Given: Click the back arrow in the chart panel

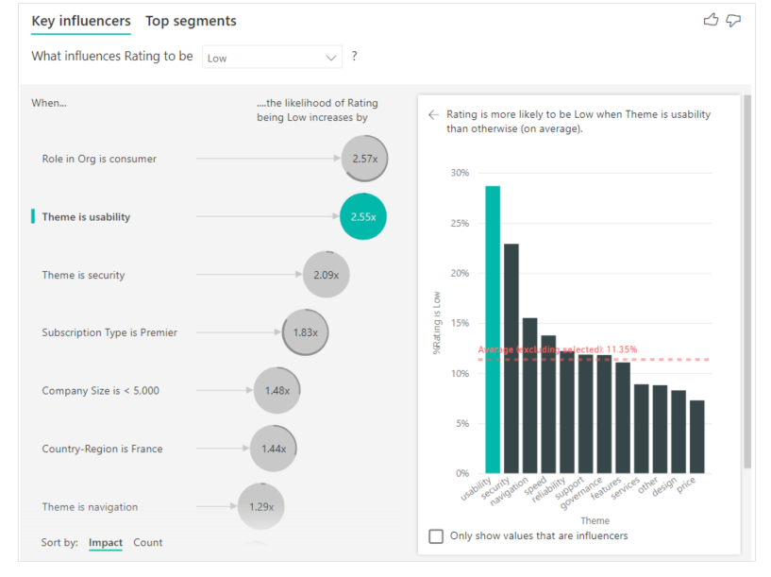Looking at the screenshot, I should pos(433,114).
